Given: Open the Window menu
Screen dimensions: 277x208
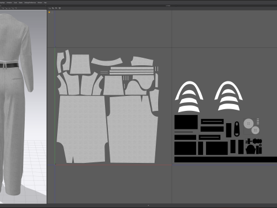Looking at the screenshot, I should point(40,3).
